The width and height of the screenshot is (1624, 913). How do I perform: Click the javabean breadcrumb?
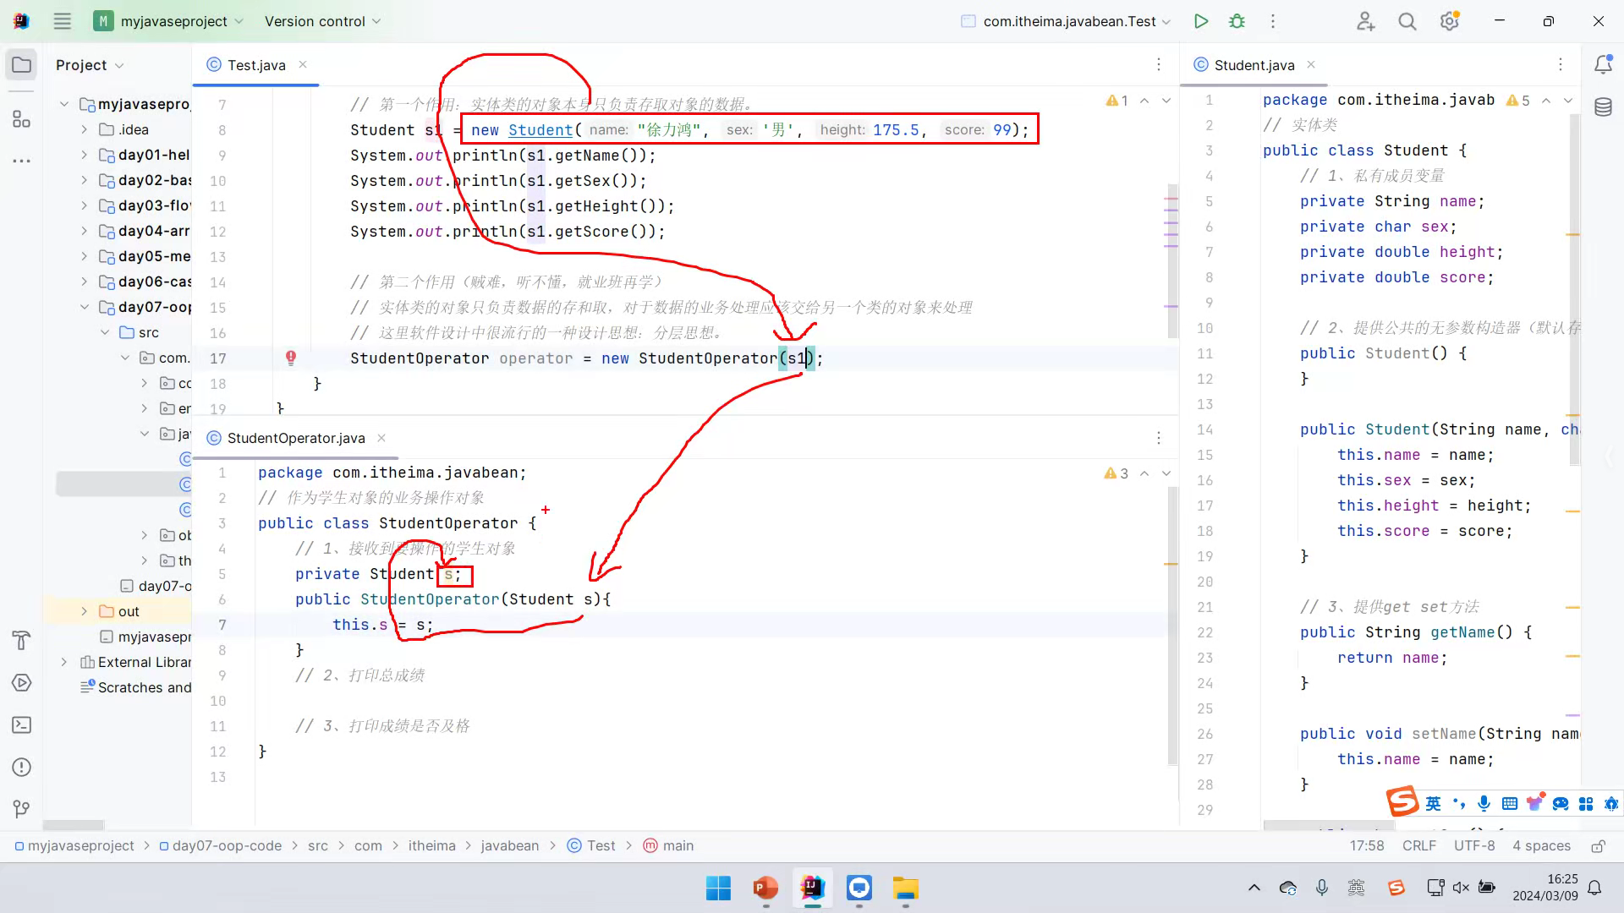tap(509, 846)
